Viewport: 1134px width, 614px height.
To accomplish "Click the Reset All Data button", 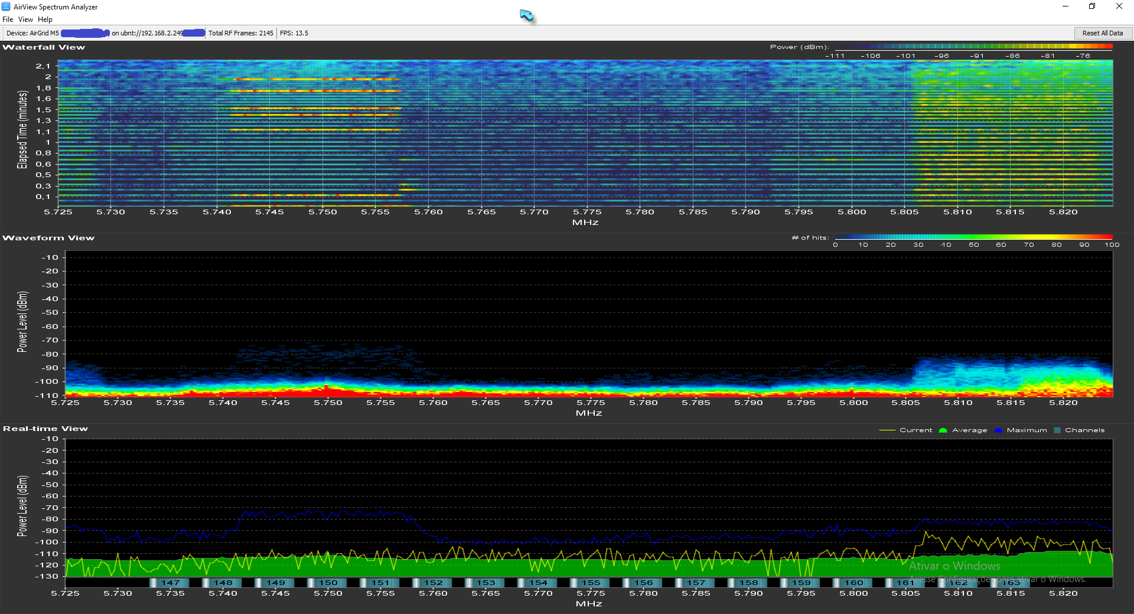I will 1102,33.
